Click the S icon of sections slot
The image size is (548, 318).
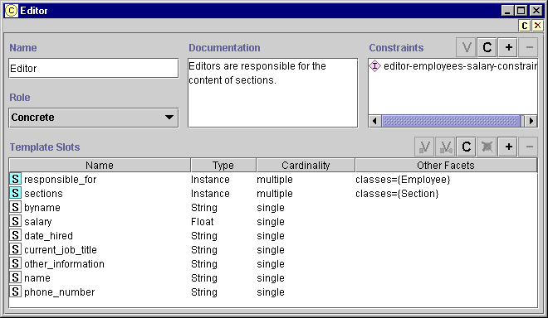[16, 193]
